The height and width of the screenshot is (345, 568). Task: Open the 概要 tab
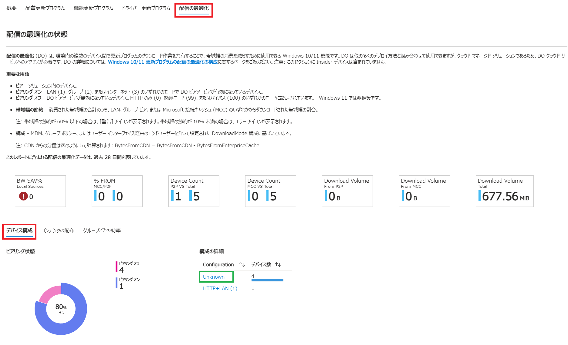coord(12,8)
